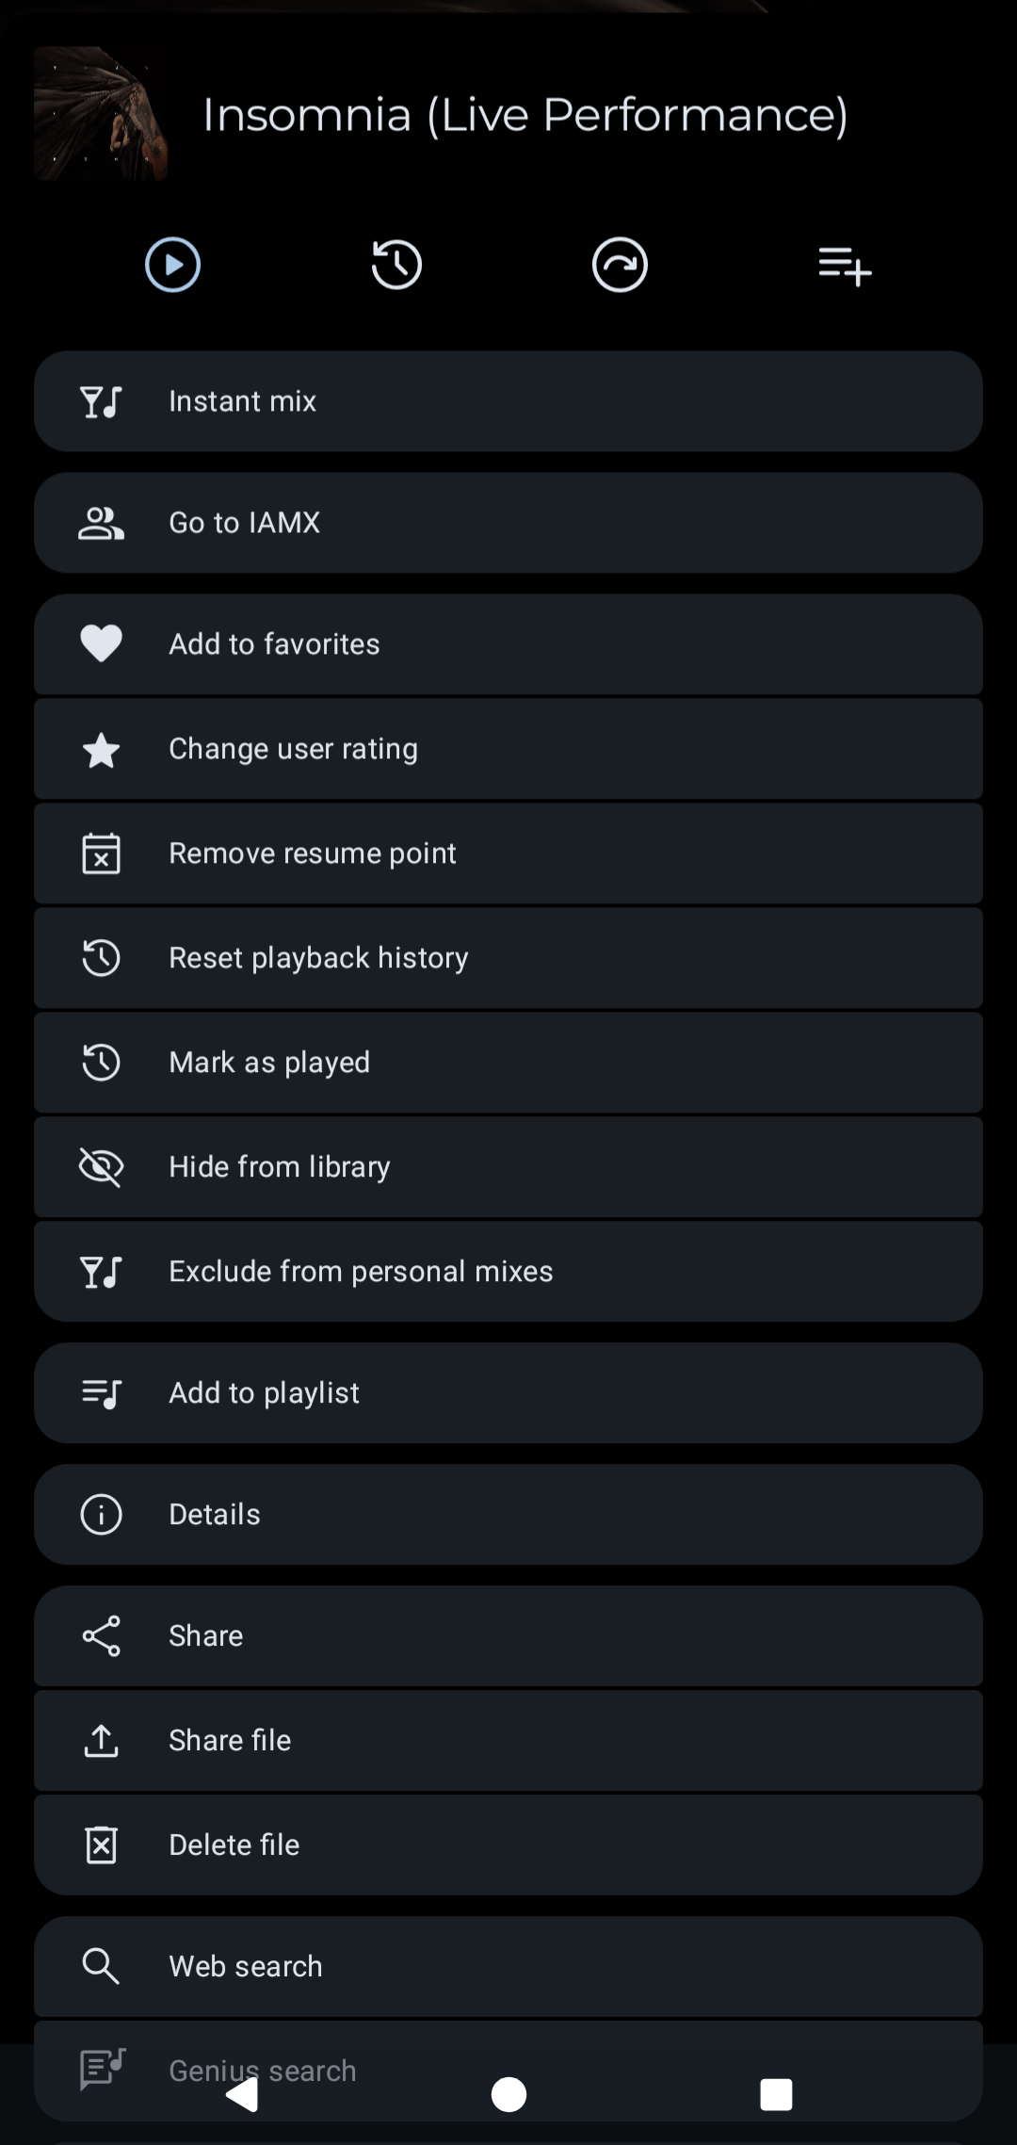Choose Reset playback history
The image size is (1017, 2145).
[x=508, y=958]
